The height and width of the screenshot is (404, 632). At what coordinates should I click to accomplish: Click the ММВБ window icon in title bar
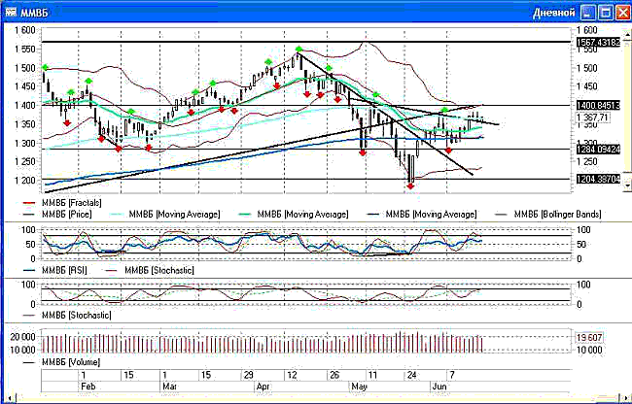[x=11, y=12]
